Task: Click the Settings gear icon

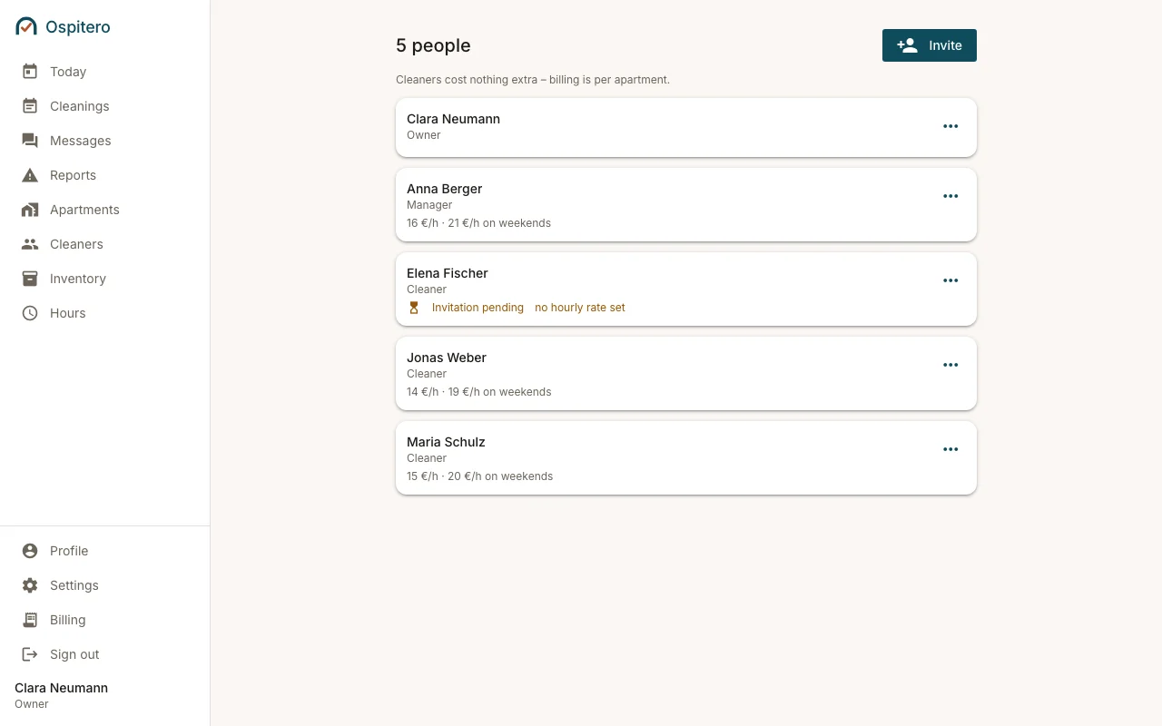Action: [30, 585]
